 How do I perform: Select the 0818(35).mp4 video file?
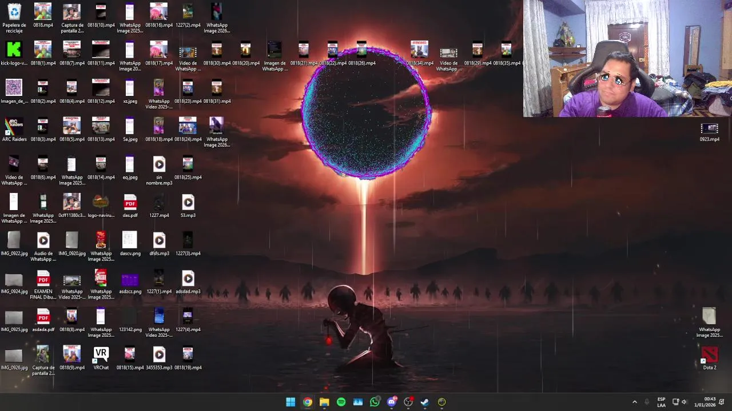coord(506,53)
